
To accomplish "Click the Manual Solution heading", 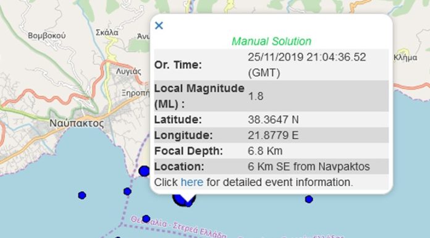I will coord(271,41).
